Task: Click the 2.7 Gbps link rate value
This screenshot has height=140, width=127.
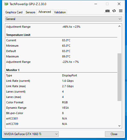Action: pos(68,86)
